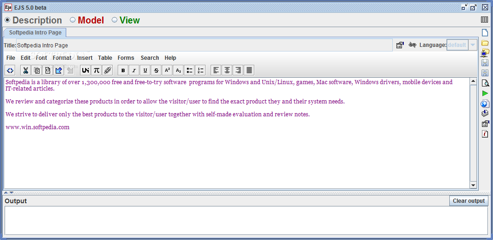The width and height of the screenshot is (493, 240).
Task: Click the editor scrollbar up arrow
Action: coord(473,82)
